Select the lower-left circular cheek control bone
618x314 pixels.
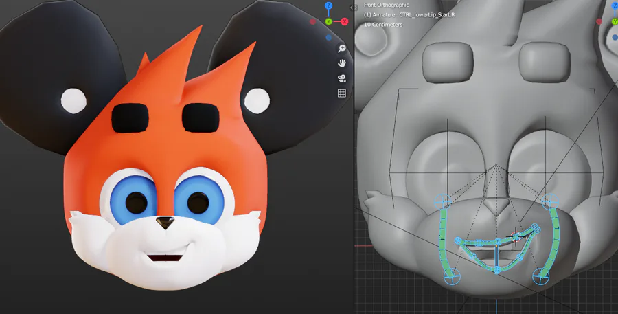pos(452,276)
